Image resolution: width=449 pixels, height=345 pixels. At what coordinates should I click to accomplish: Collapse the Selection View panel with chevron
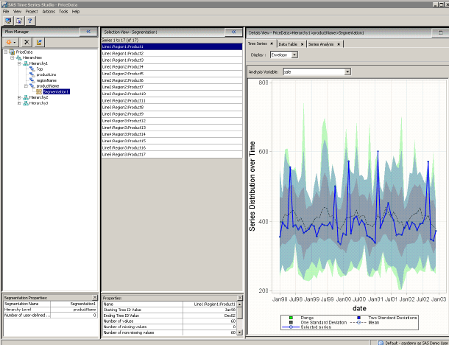pyautogui.click(x=233, y=32)
